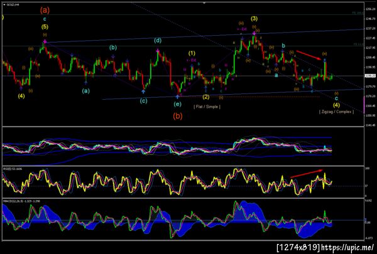Click v - Ext label left of (3)
This screenshot has width=377, height=254.
(x=242, y=29)
